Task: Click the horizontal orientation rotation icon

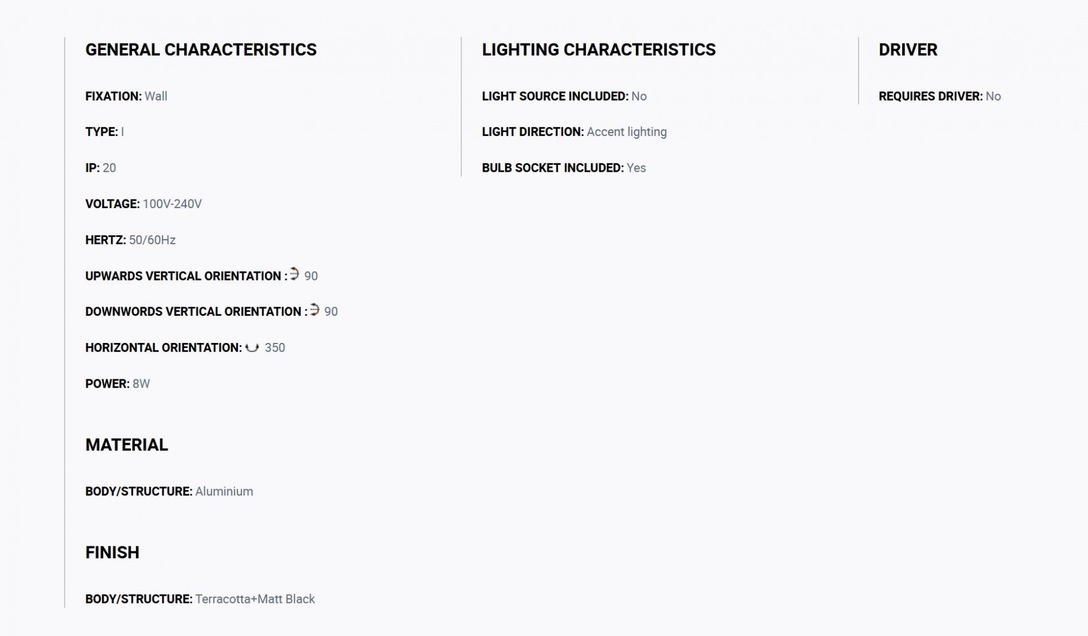Action: tap(252, 347)
